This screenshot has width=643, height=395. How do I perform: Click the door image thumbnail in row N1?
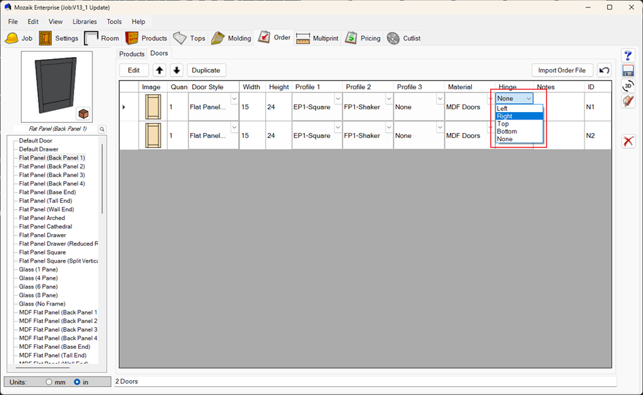coord(154,107)
